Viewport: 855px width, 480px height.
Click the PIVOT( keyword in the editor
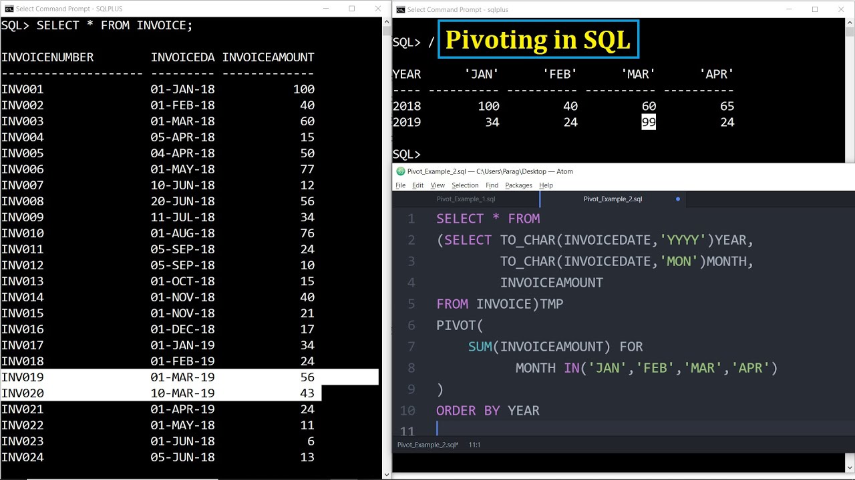pyautogui.click(x=460, y=325)
